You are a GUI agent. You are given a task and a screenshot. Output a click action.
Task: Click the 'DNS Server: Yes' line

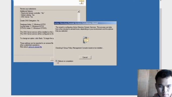tap(27, 17)
